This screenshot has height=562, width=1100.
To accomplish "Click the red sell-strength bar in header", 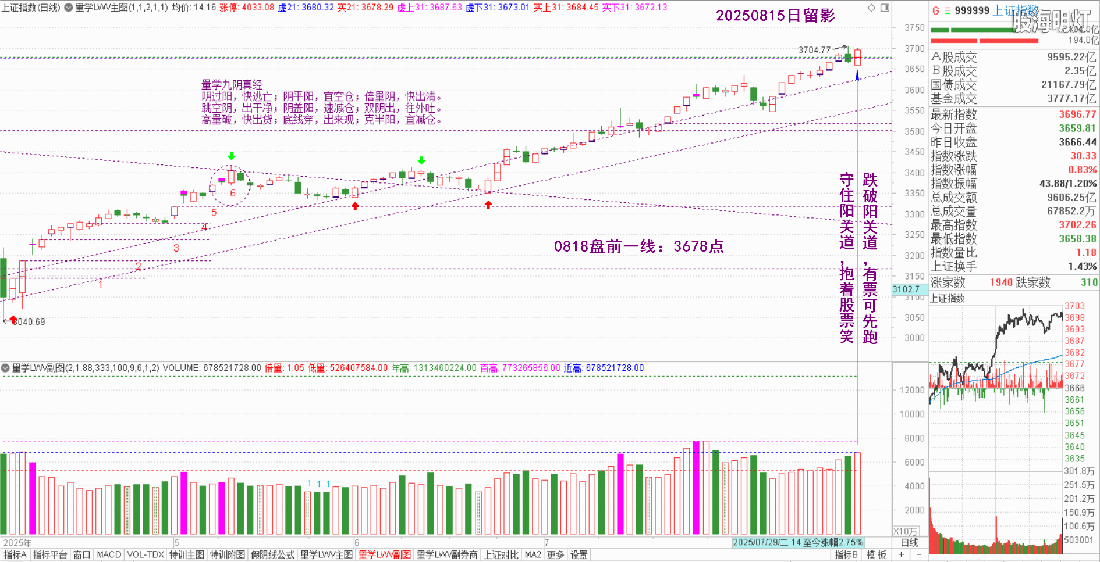I will click(985, 41).
